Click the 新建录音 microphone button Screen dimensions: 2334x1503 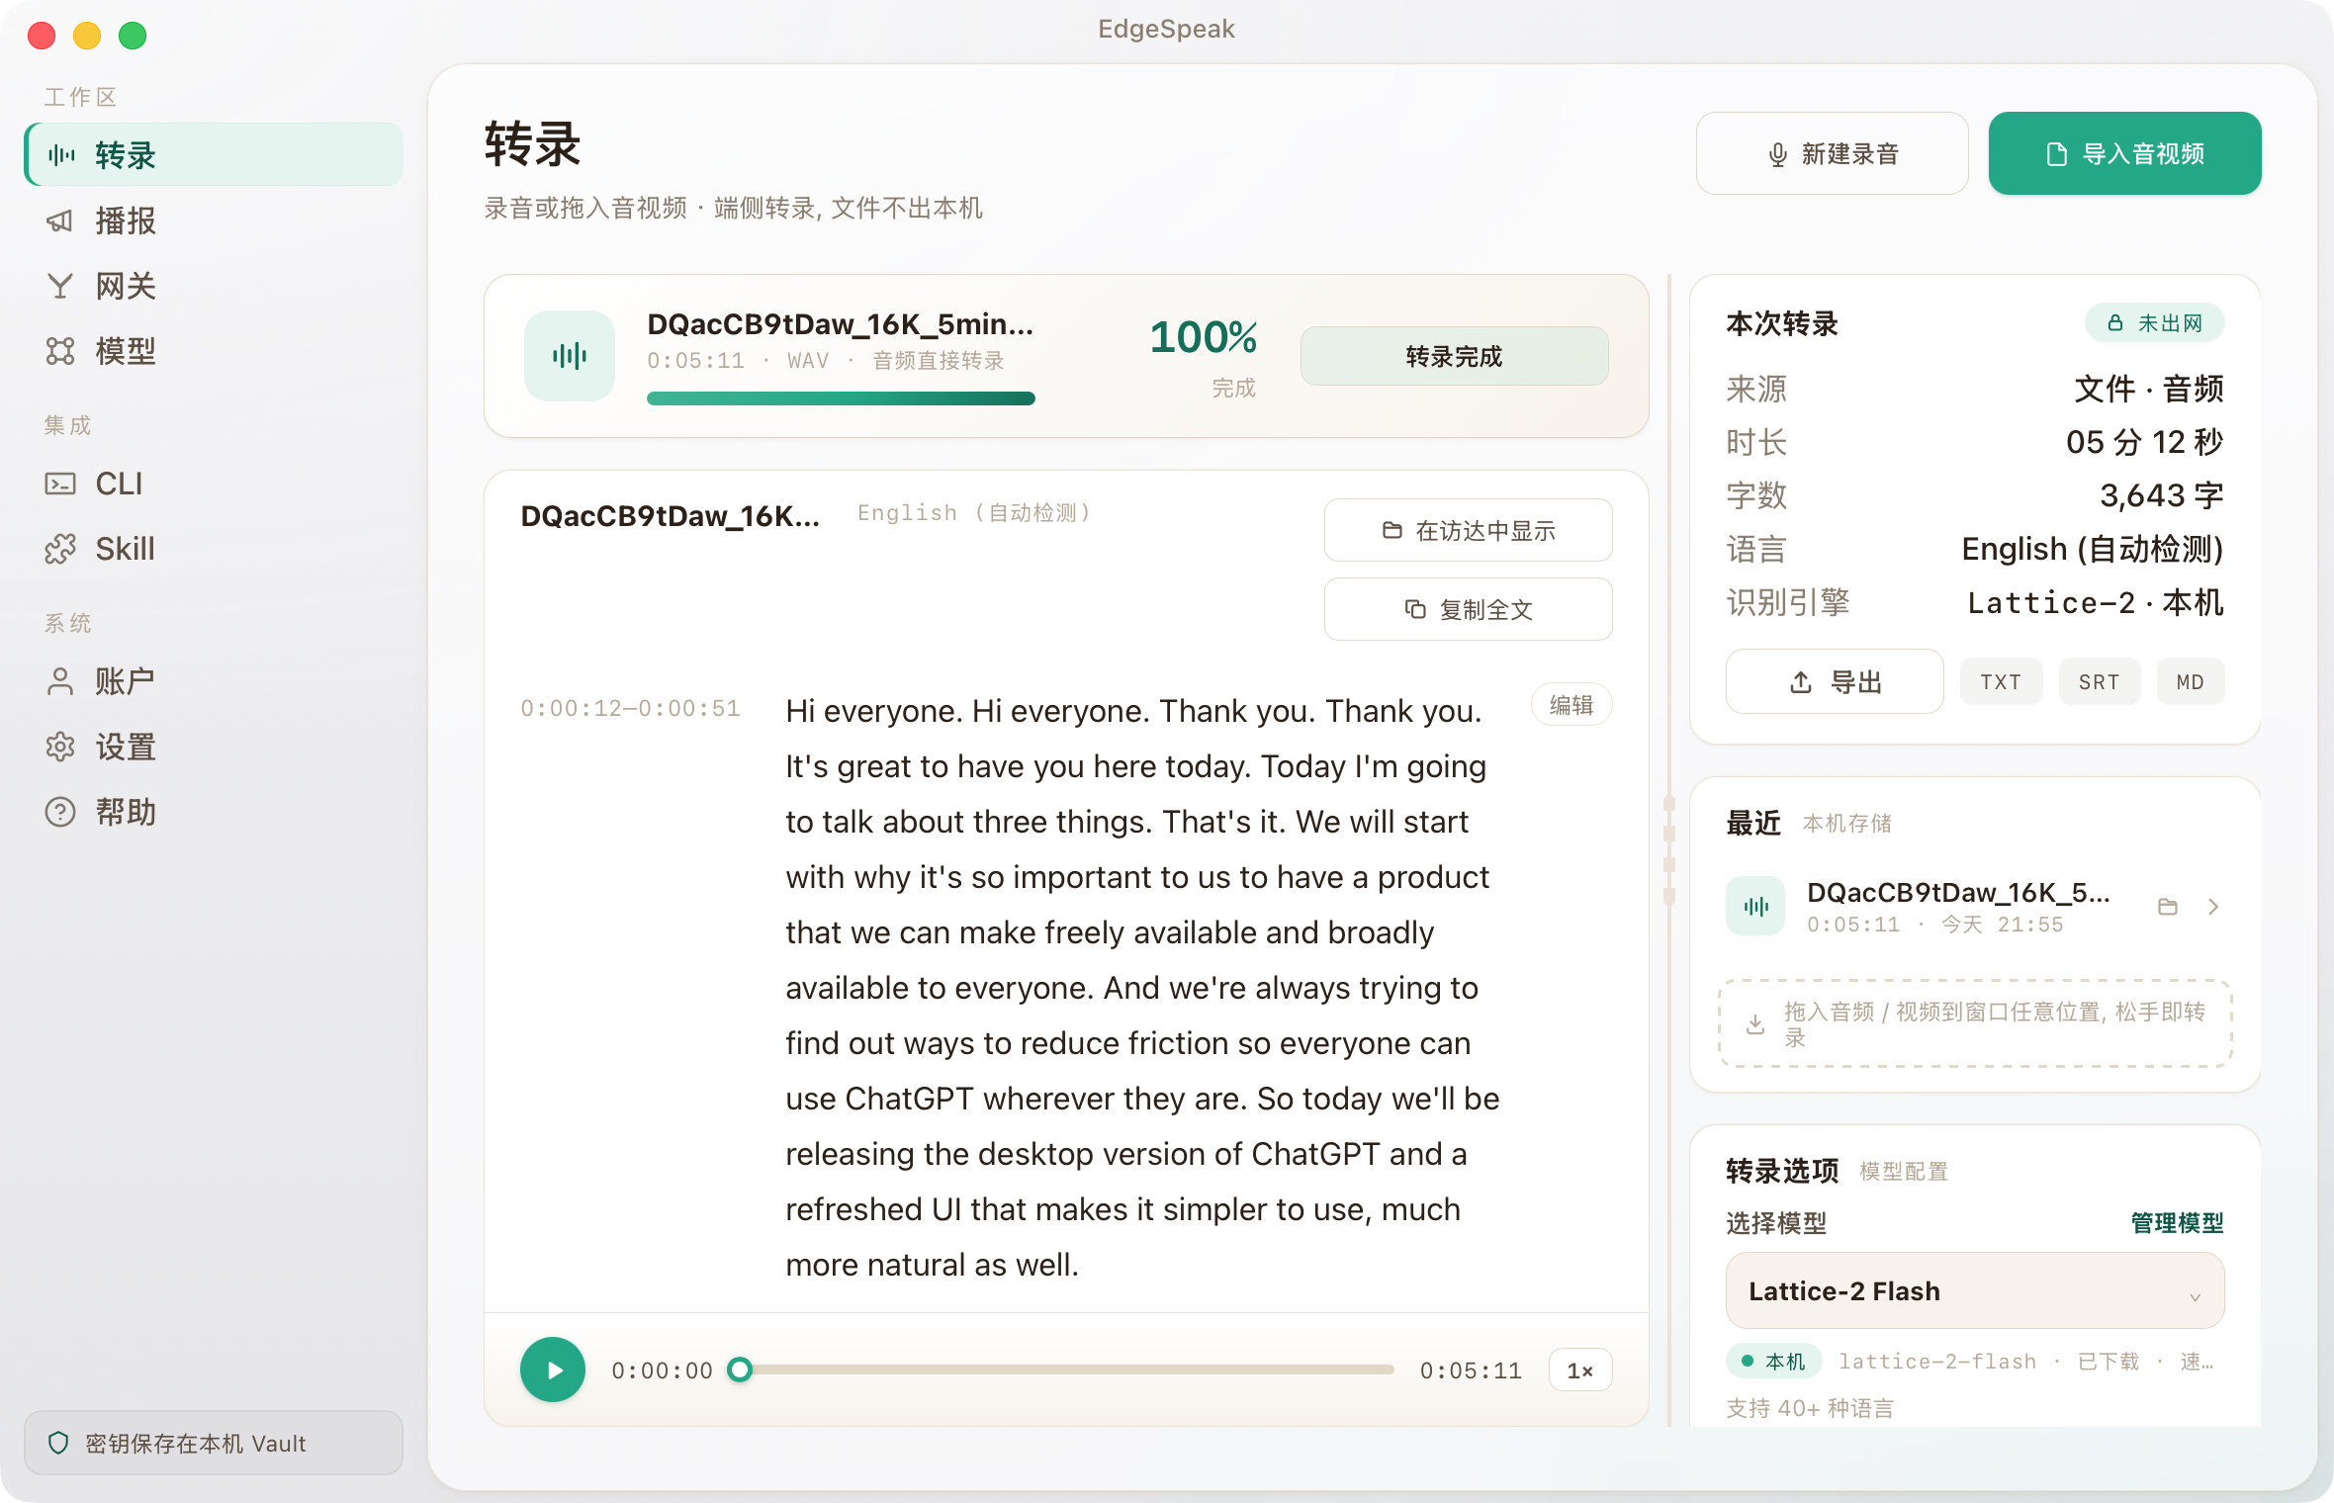(x=1832, y=153)
